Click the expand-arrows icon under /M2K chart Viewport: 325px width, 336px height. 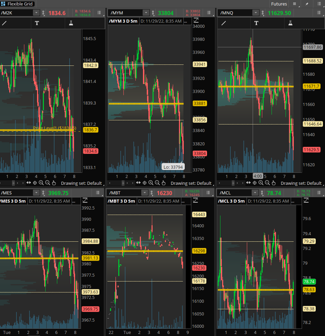(x=28, y=183)
